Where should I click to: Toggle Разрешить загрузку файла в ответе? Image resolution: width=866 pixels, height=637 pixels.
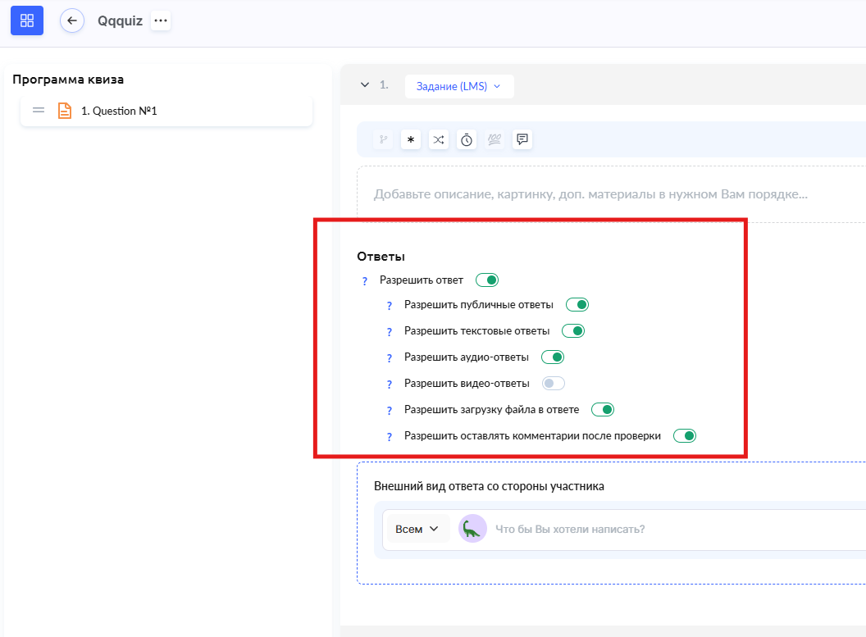click(x=603, y=410)
